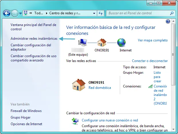
Task: Expand the arrow between Tod... and Centro de redes
Action: pos(46,13)
